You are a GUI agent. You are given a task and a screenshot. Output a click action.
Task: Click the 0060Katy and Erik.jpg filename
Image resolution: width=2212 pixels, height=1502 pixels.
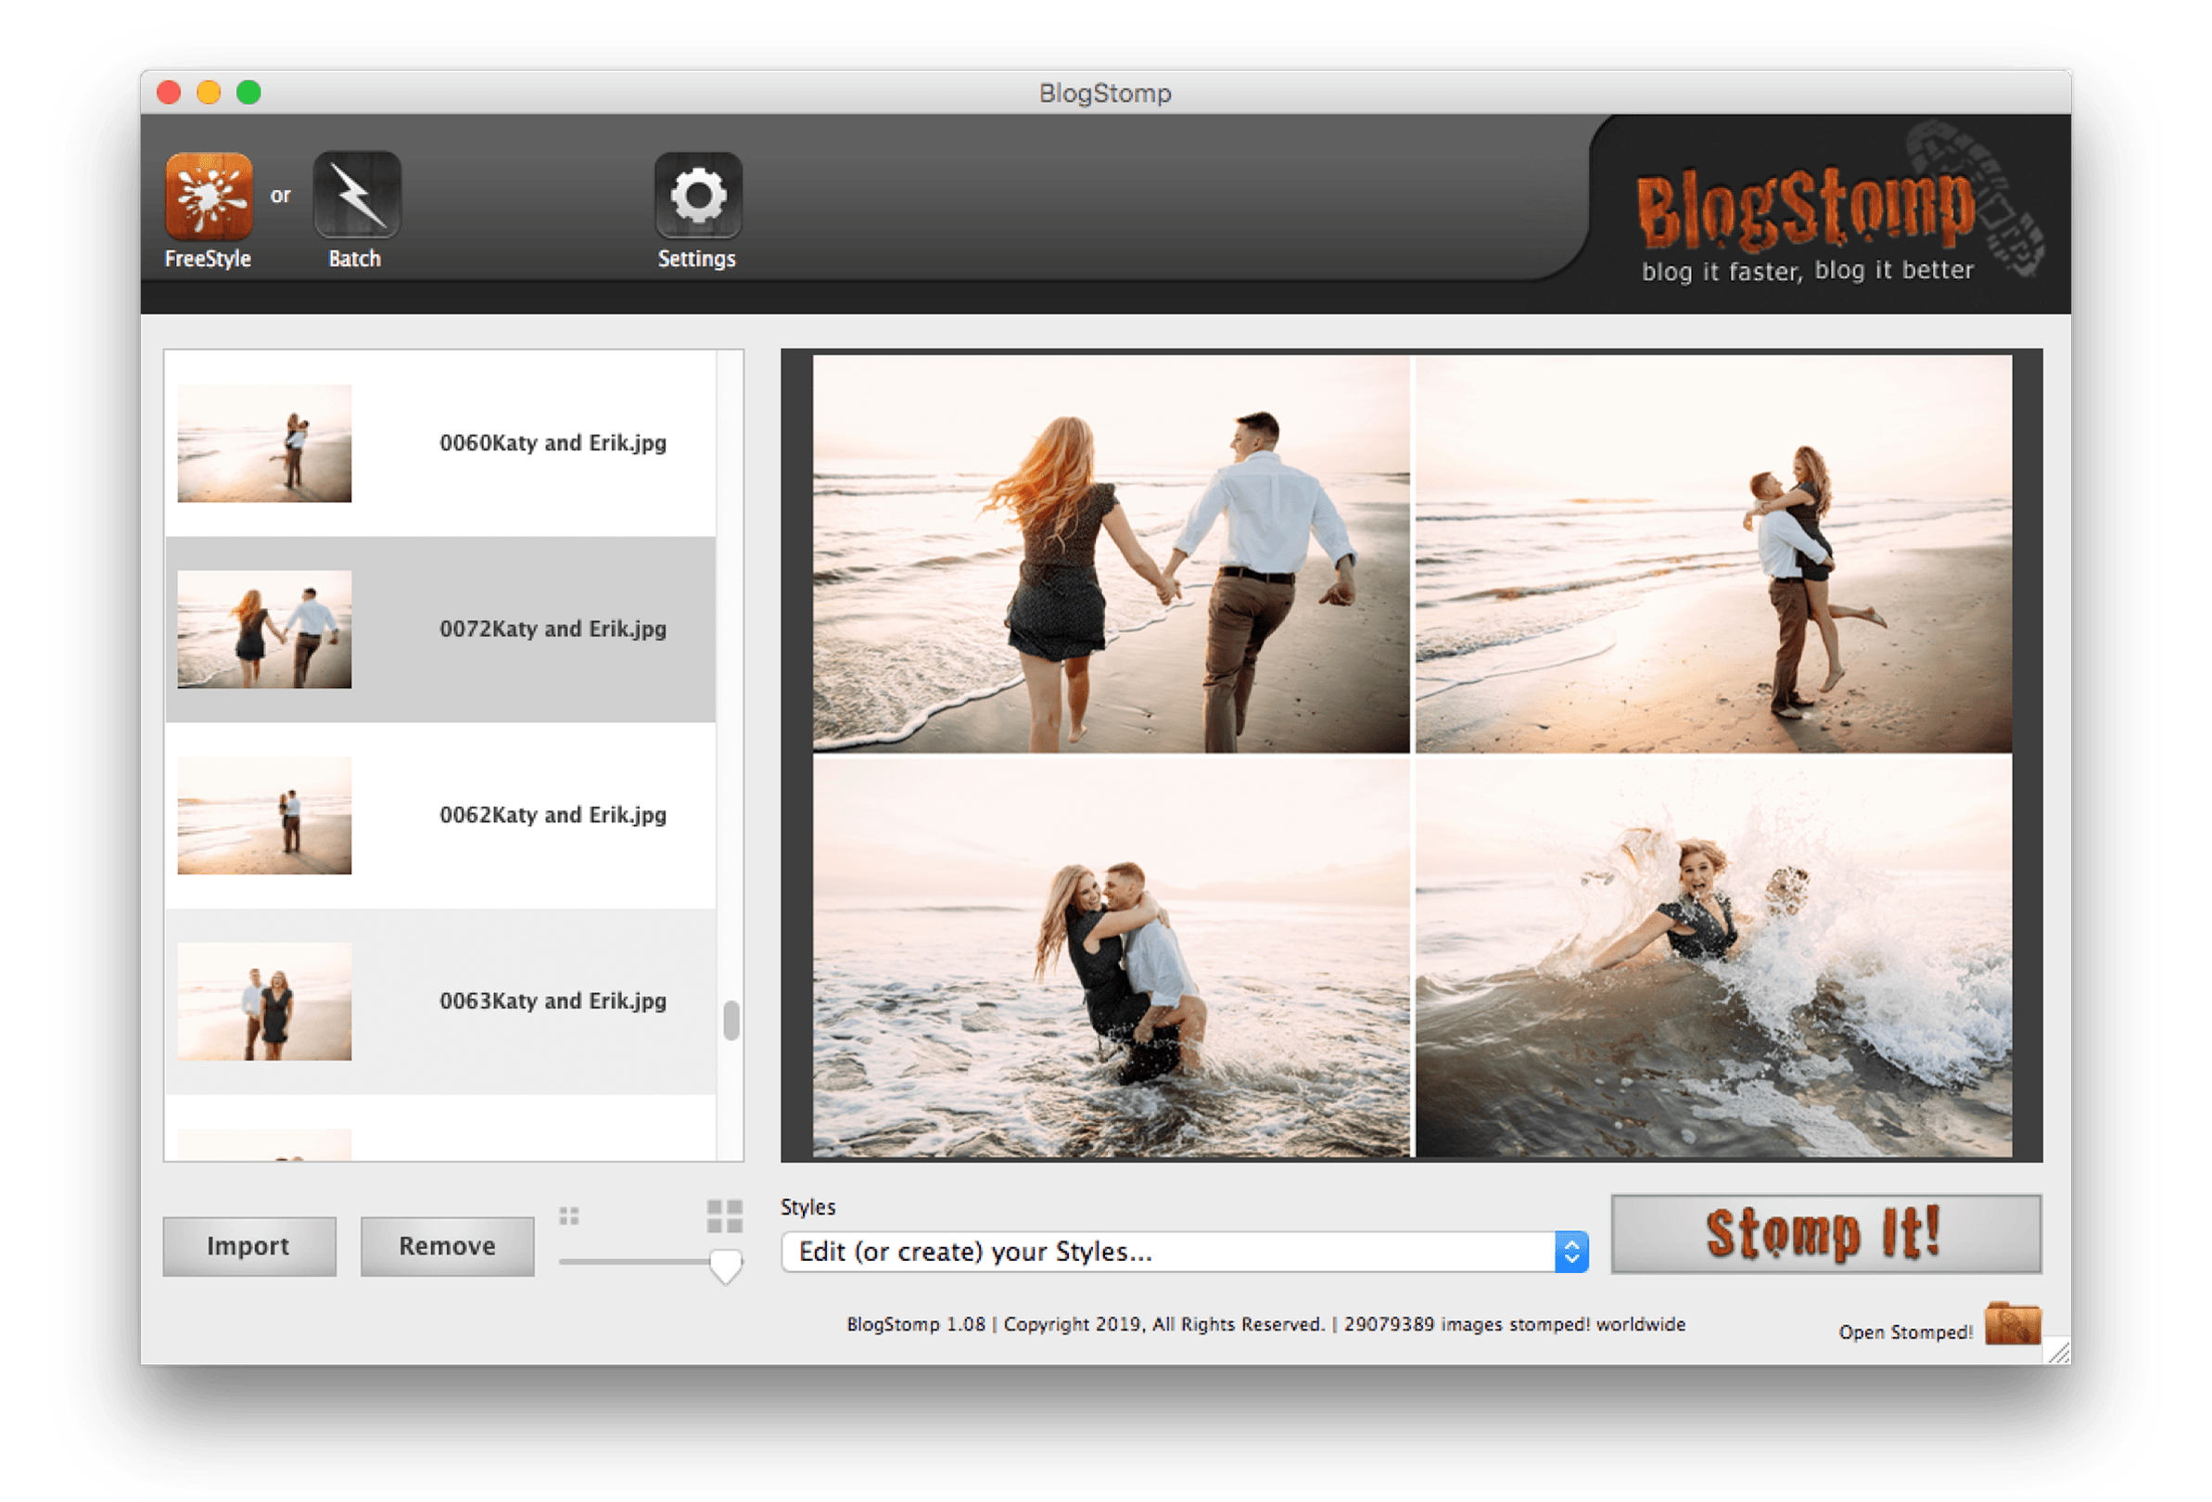click(x=553, y=443)
